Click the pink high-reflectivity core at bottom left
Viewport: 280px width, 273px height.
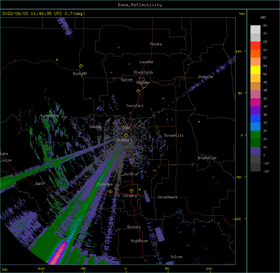59,253
